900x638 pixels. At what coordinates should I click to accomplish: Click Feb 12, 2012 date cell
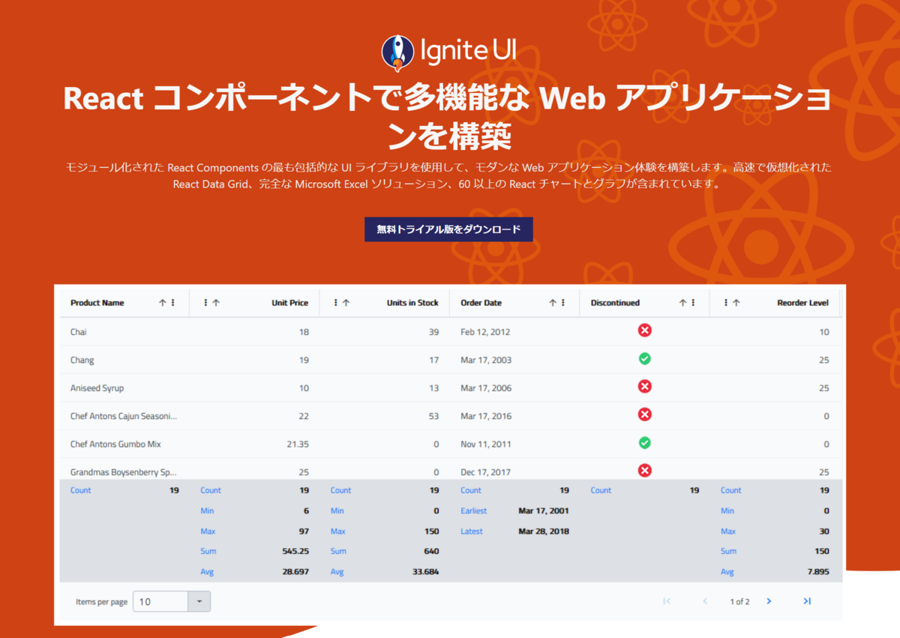pos(485,331)
